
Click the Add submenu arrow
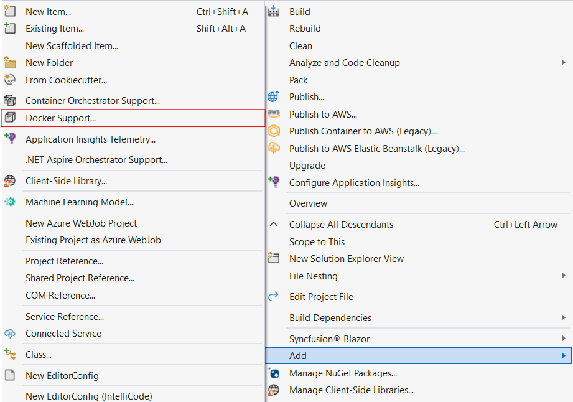[x=564, y=355]
